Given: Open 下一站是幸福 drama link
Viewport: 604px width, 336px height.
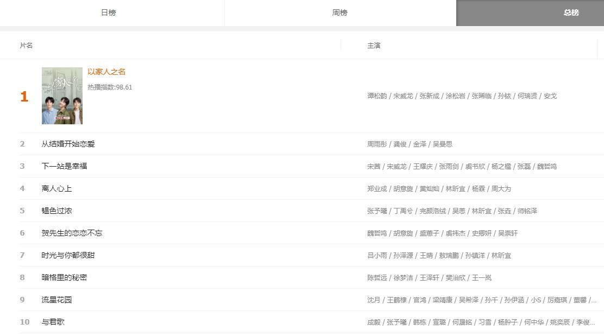Looking at the screenshot, I should [64, 166].
